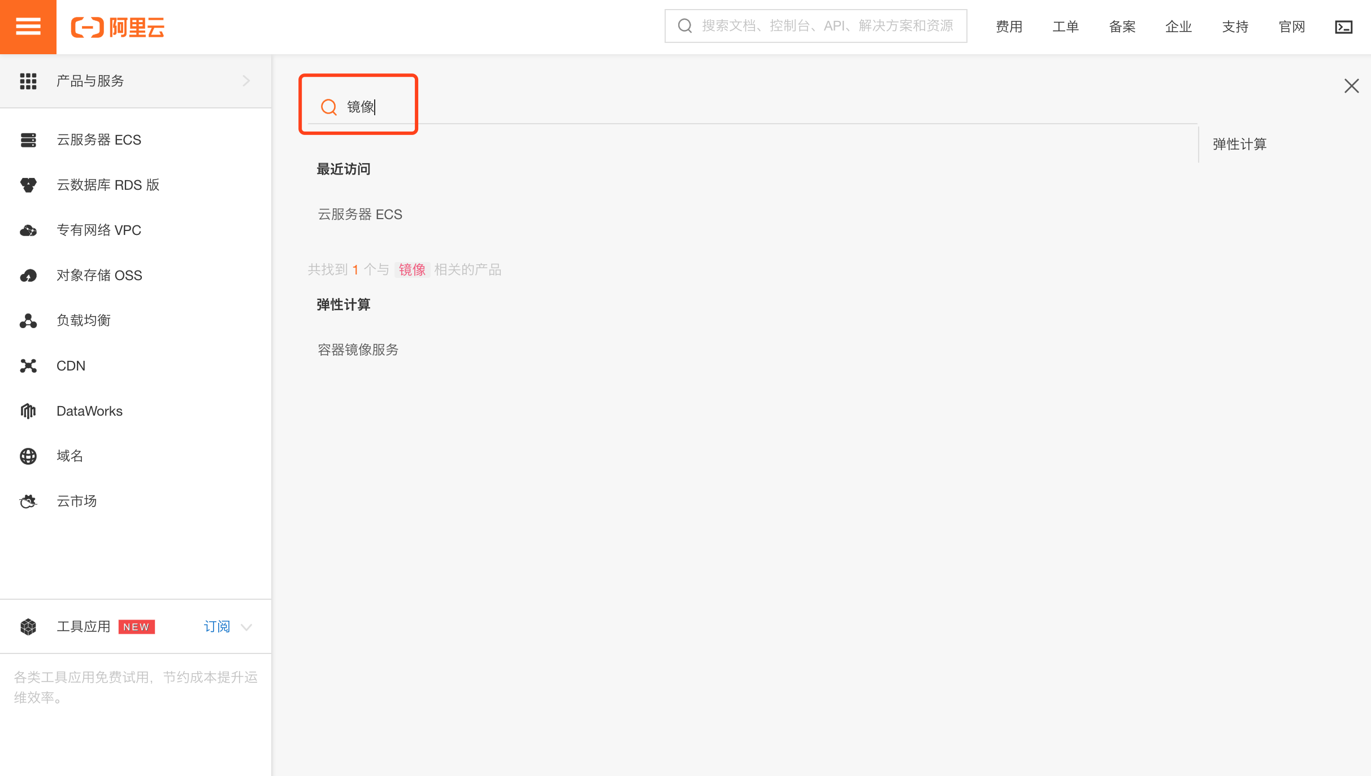Click the 云市场 icon

coord(28,502)
